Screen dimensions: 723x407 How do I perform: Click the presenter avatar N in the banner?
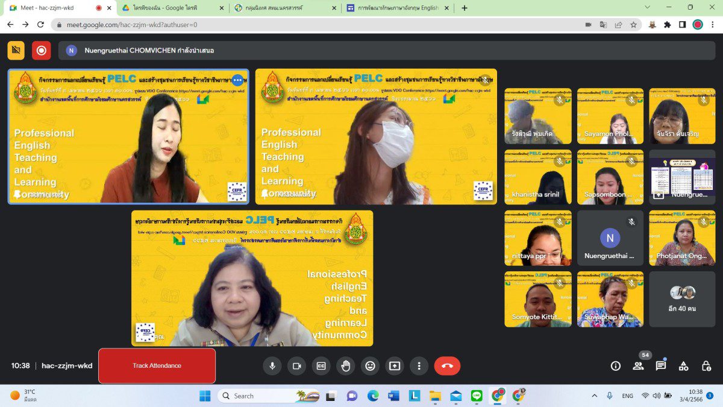tap(71, 51)
